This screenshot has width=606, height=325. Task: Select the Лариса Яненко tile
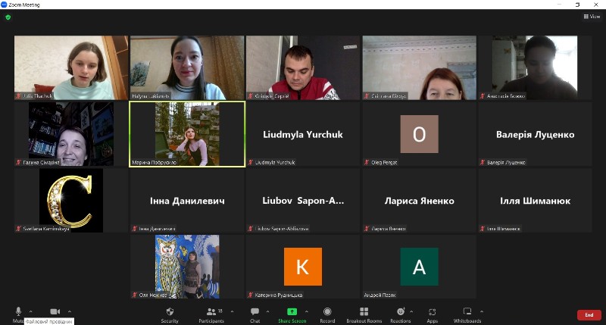point(420,200)
